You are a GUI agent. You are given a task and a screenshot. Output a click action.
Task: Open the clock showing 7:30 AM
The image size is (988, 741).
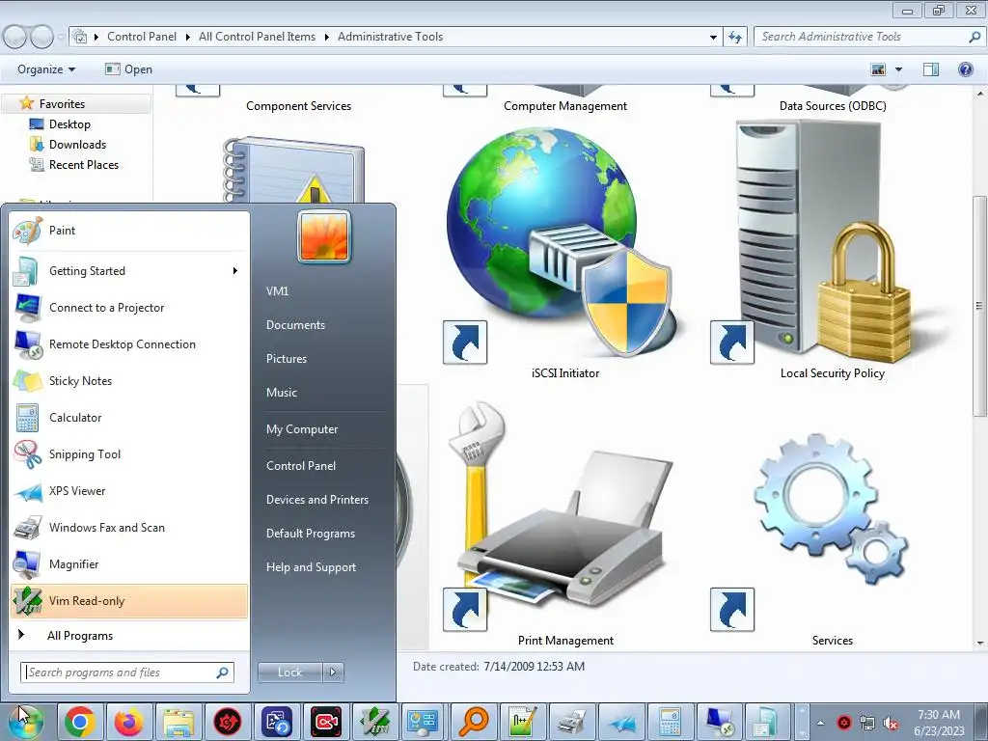(938, 722)
